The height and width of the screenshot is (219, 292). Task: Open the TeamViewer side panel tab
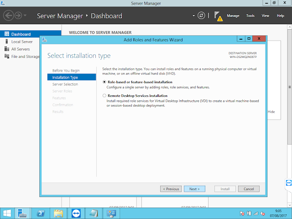tap(288, 183)
